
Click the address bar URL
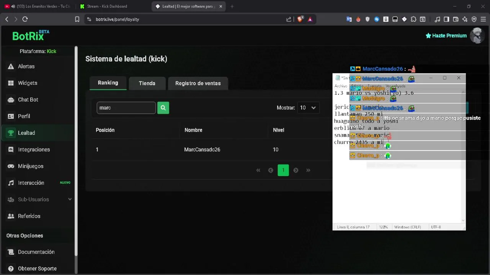click(x=117, y=19)
